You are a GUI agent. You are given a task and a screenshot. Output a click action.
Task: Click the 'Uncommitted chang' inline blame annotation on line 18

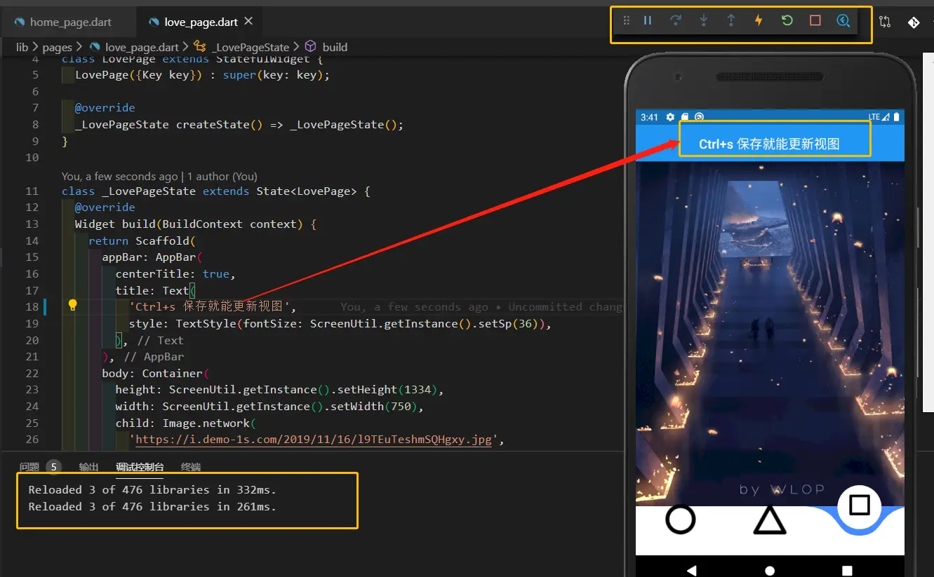(x=566, y=306)
